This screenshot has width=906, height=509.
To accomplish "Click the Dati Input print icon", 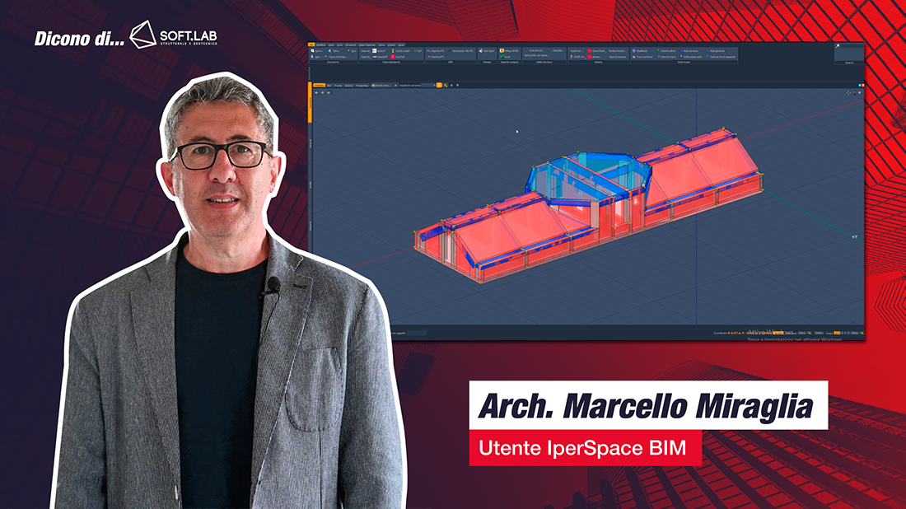I will [x=480, y=50].
